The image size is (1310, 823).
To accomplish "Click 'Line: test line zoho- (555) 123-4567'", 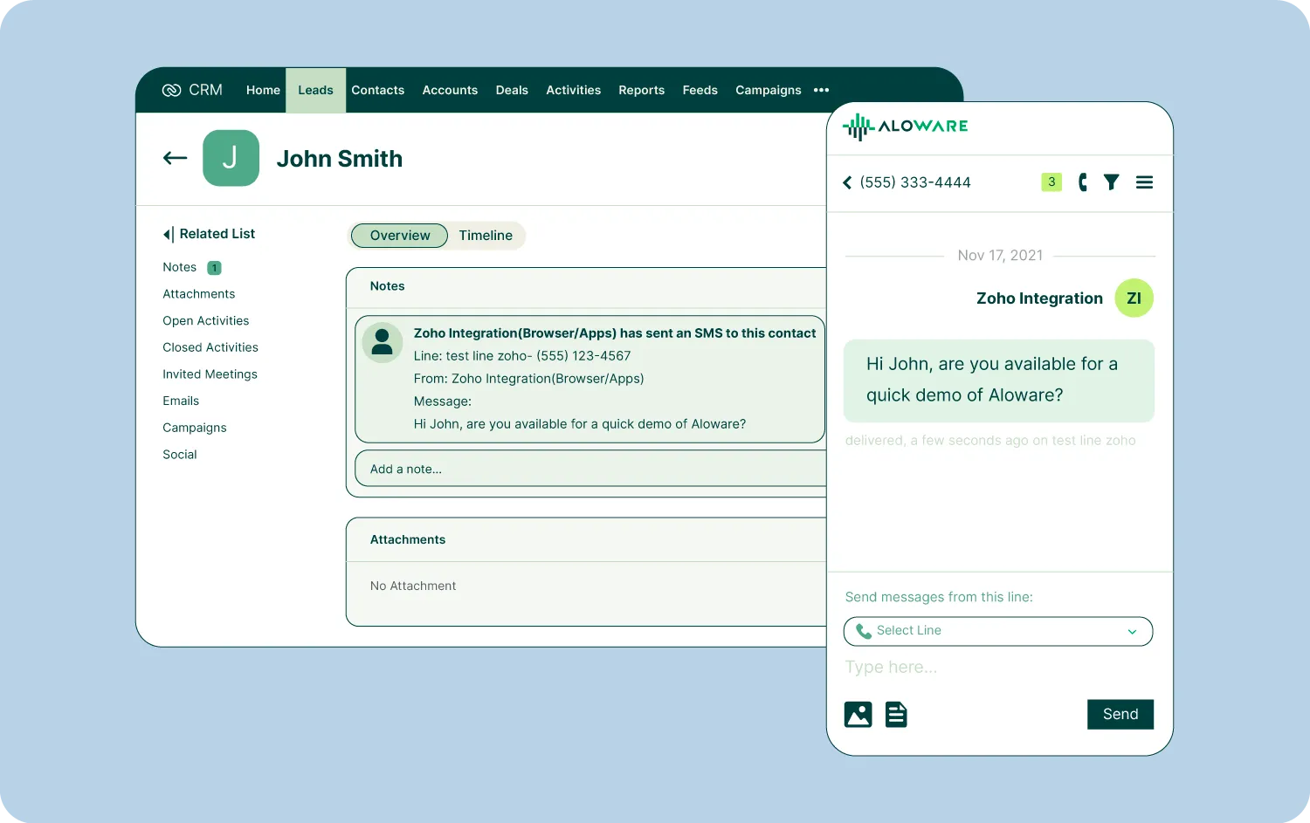I will pos(522,356).
